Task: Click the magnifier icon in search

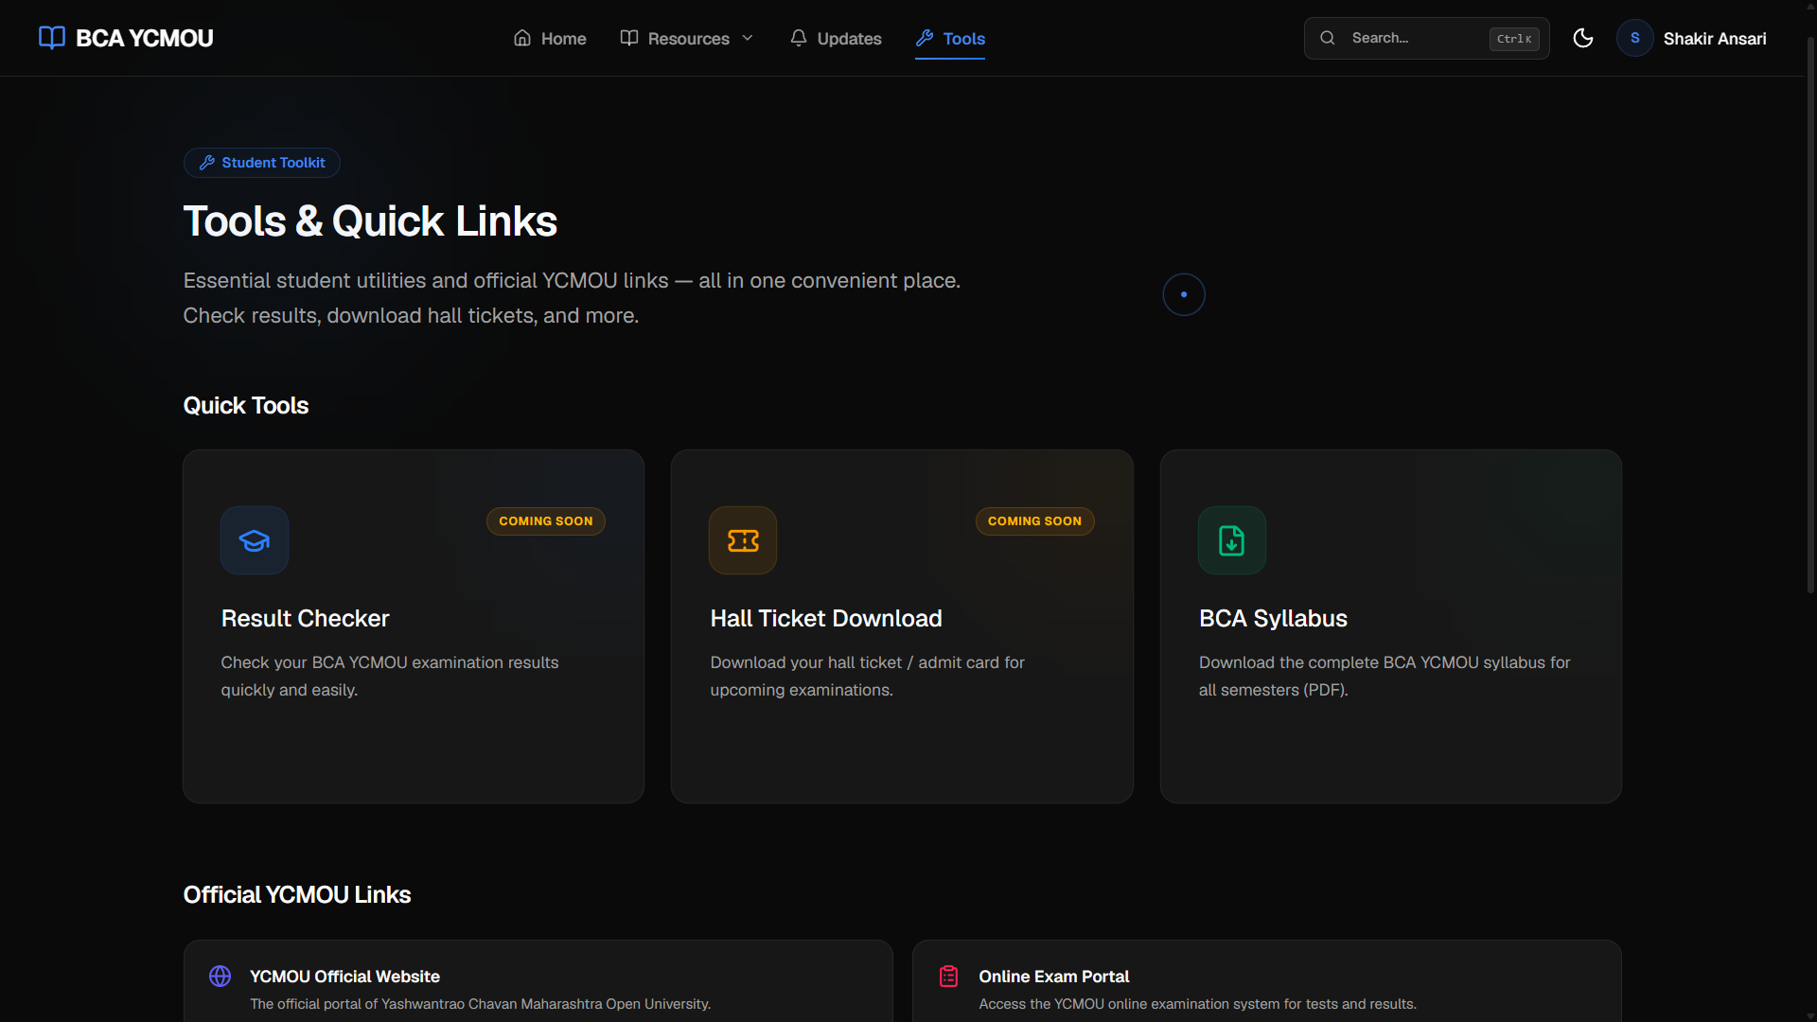Action: (x=1328, y=38)
